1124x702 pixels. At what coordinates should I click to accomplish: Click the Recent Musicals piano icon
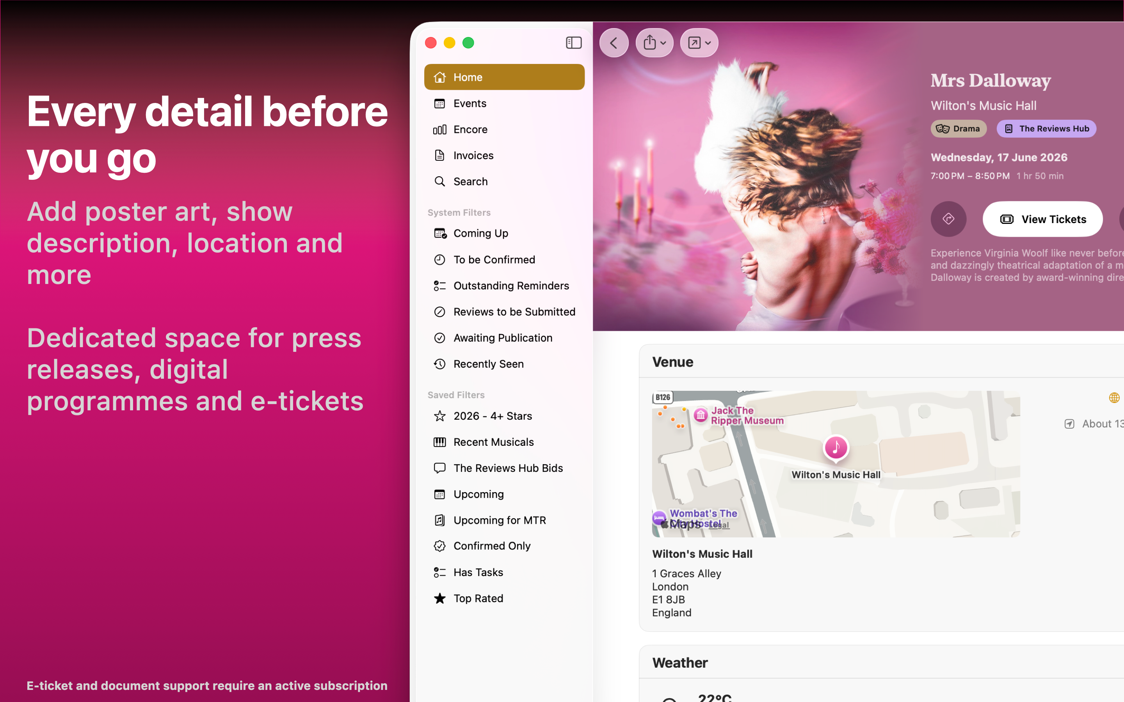pyautogui.click(x=439, y=442)
